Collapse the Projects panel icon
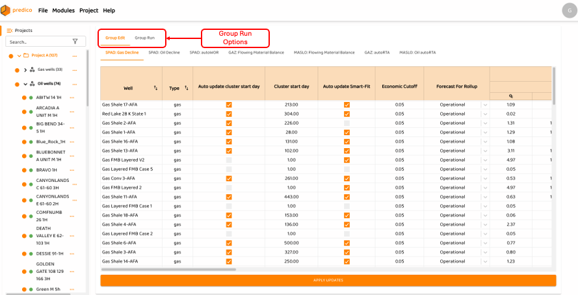The image size is (578, 295). click(10, 31)
